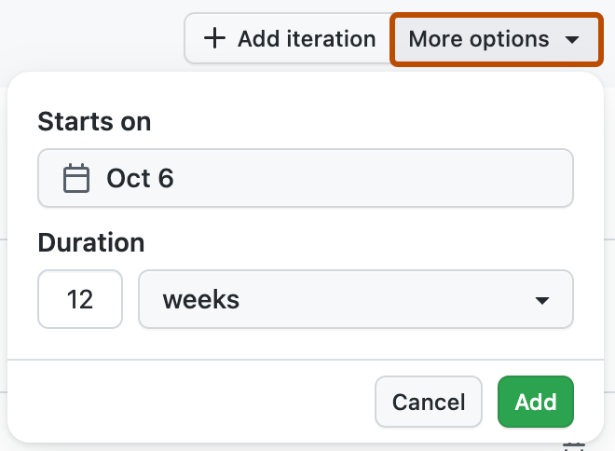Screen dimensions: 615x451
Task: Click the calendar icon in Starts on field
Action: pos(76,178)
